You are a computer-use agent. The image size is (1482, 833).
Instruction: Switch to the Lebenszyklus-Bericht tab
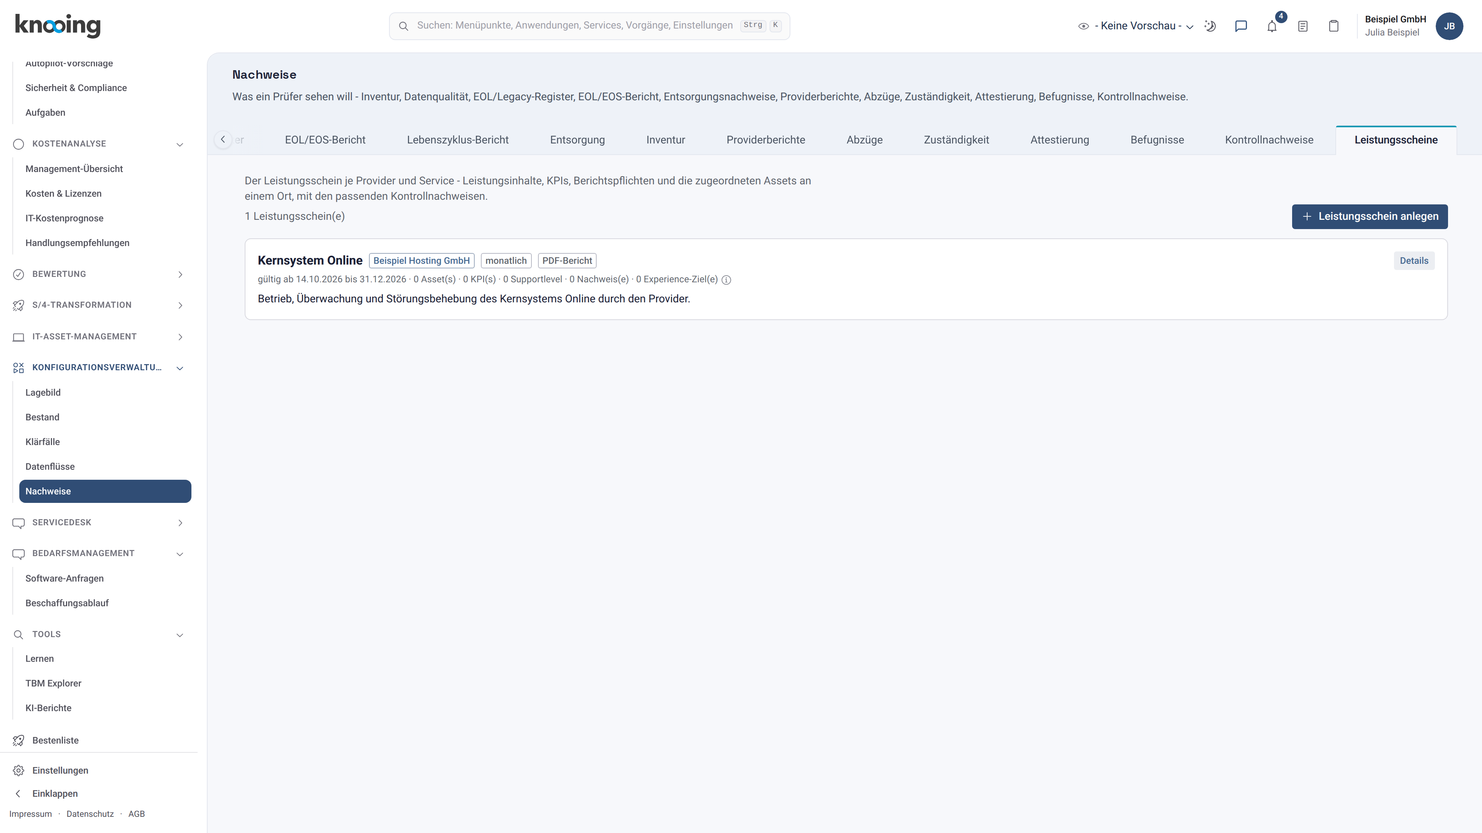tap(457, 140)
